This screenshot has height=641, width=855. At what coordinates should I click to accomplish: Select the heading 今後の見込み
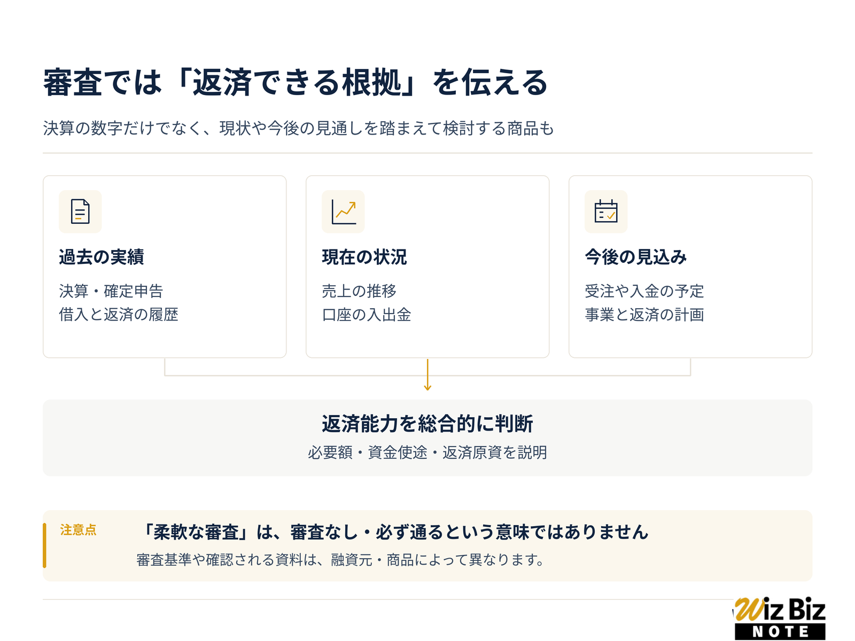(636, 257)
